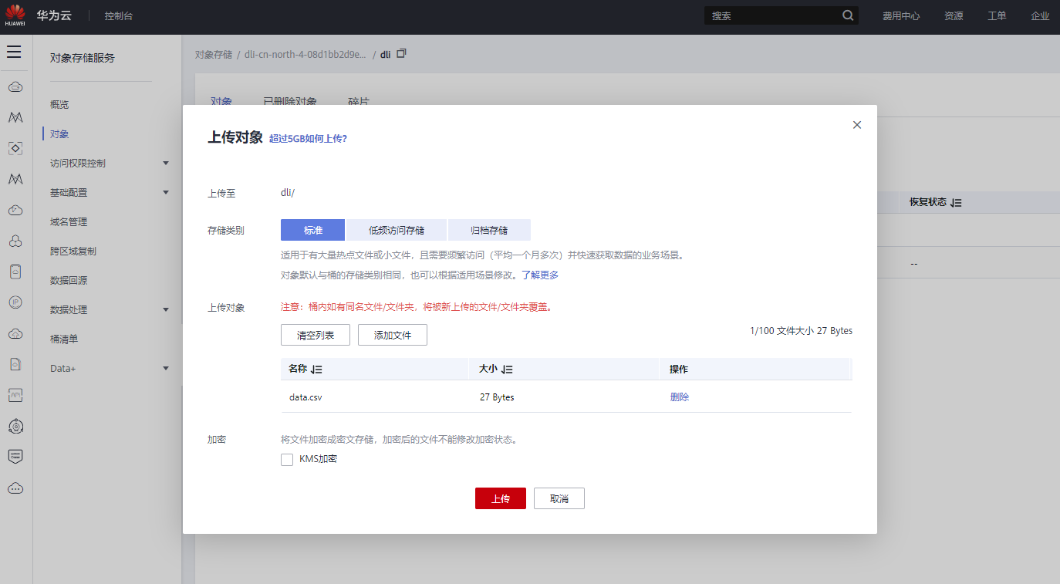Sort the file list by 大小
The image size is (1060, 584).
[507, 370]
